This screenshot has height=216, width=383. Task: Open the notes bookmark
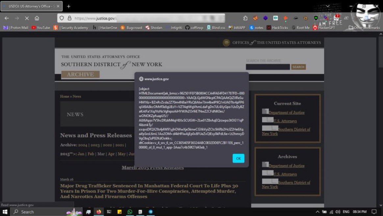coord(256,28)
